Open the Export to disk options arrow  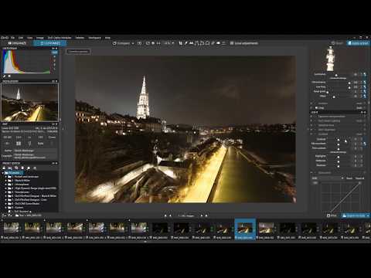pos(368,215)
